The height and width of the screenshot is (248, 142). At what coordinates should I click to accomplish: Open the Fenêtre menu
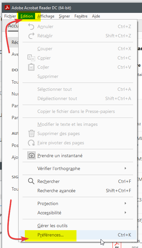tap(81, 16)
